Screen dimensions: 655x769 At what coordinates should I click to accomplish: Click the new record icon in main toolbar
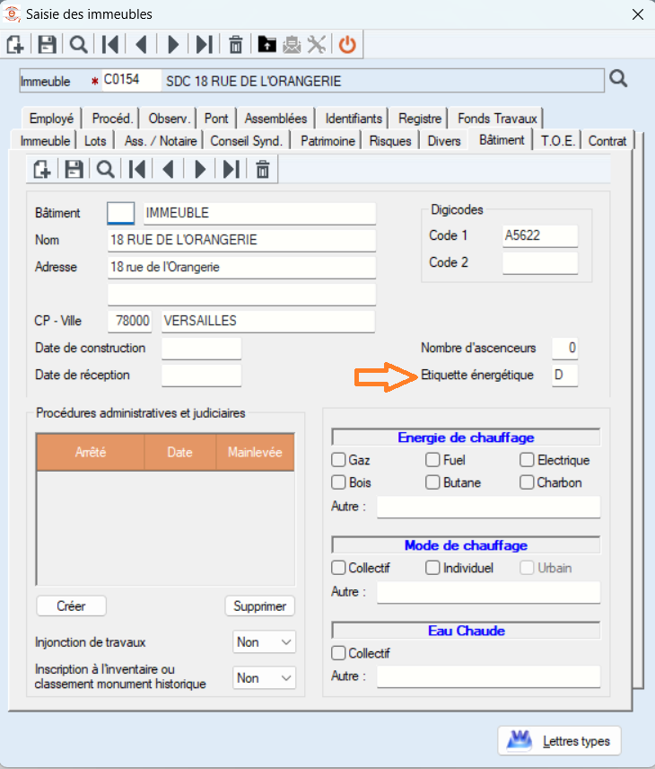tap(15, 45)
